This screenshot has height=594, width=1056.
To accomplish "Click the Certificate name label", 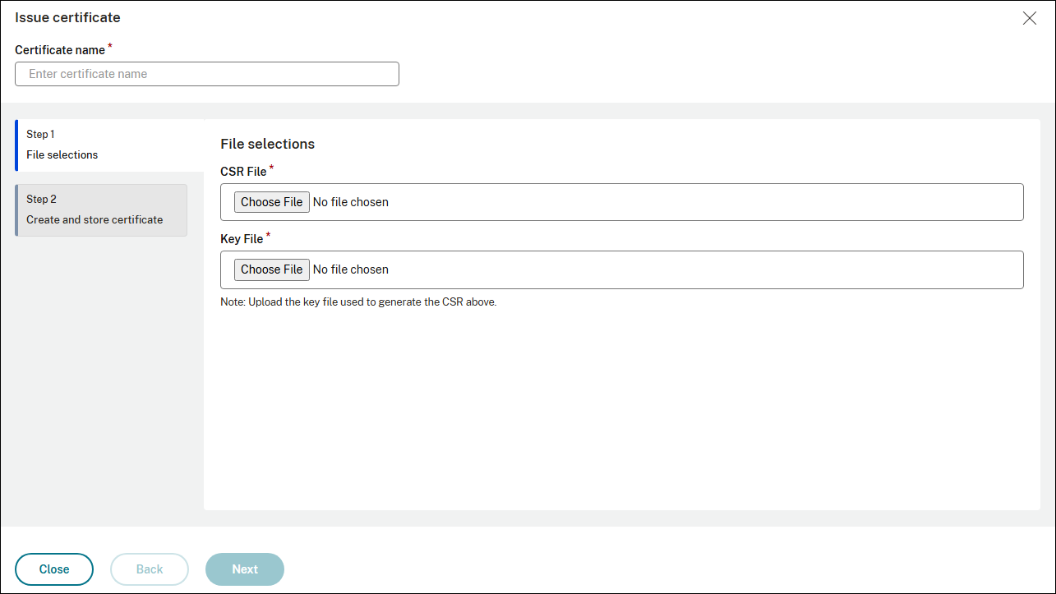I will (60, 50).
